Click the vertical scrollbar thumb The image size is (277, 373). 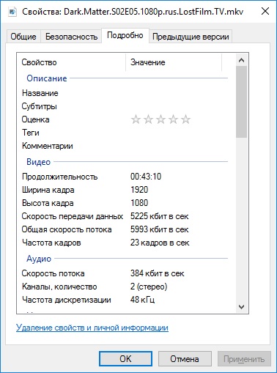click(241, 102)
